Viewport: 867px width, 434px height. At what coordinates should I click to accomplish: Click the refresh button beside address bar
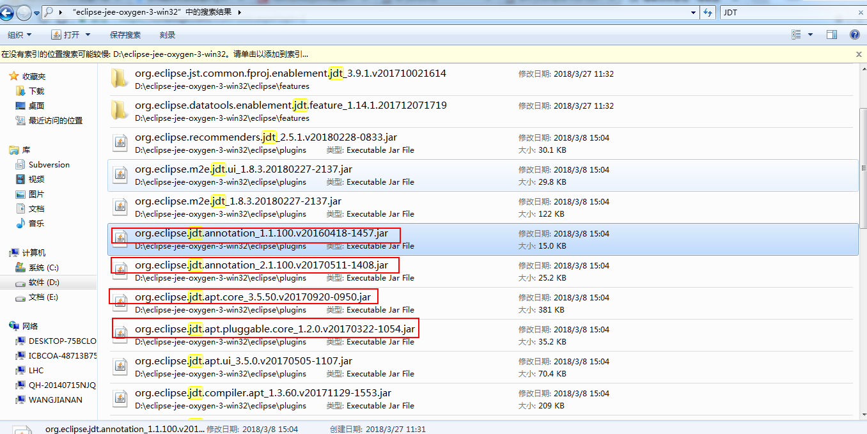click(x=708, y=12)
